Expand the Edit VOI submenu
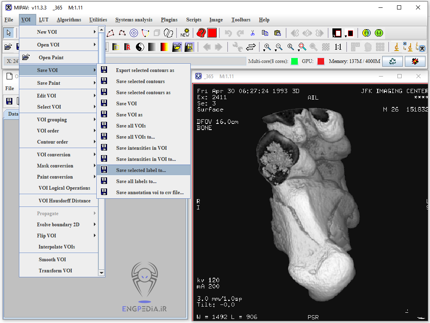The width and height of the screenshot is (430, 323). click(58, 95)
